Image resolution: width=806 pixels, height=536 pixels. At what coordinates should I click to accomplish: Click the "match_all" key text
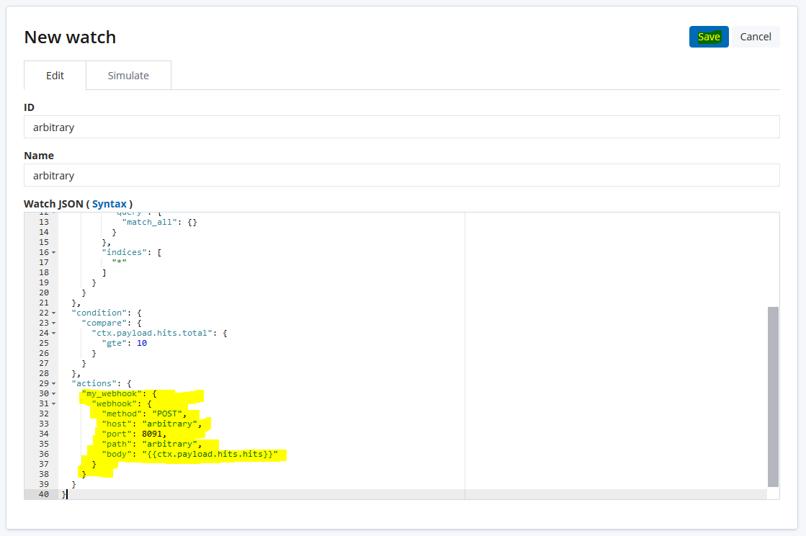pyautogui.click(x=150, y=222)
